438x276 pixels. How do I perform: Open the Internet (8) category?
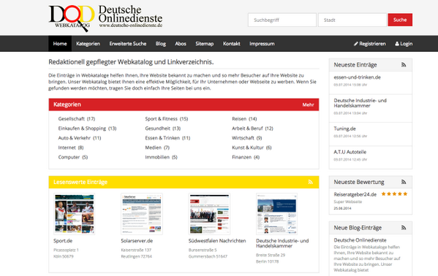coord(71,147)
